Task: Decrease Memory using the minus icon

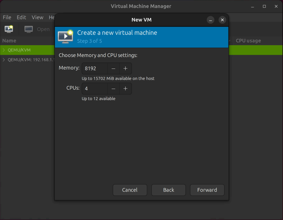Action: click(x=113, y=68)
